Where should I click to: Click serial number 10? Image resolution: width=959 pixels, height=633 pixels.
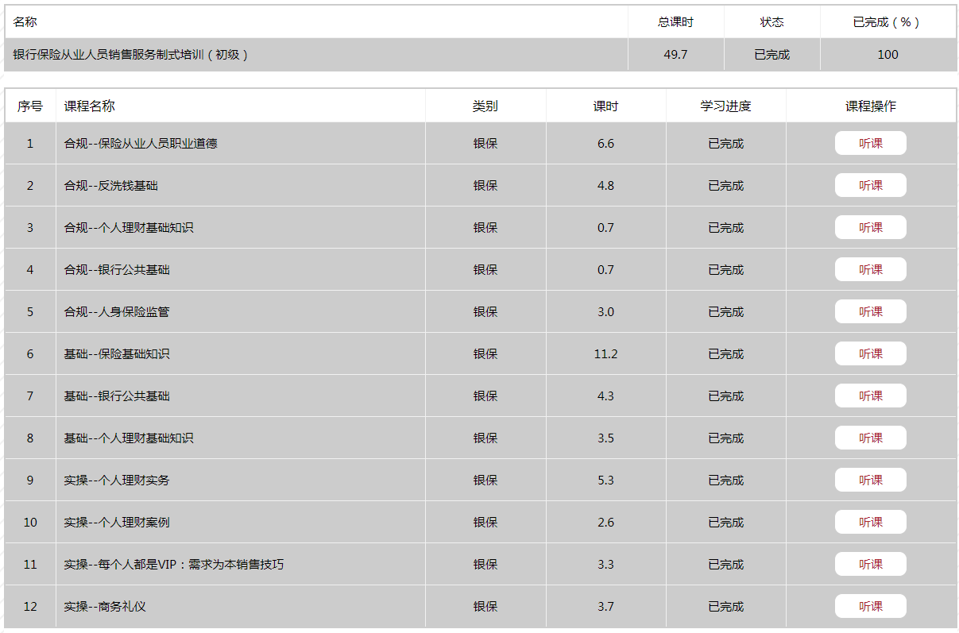pyautogui.click(x=30, y=523)
